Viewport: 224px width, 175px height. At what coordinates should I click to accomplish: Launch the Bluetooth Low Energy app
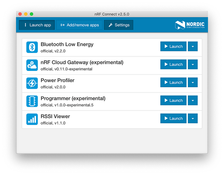[x=173, y=46]
